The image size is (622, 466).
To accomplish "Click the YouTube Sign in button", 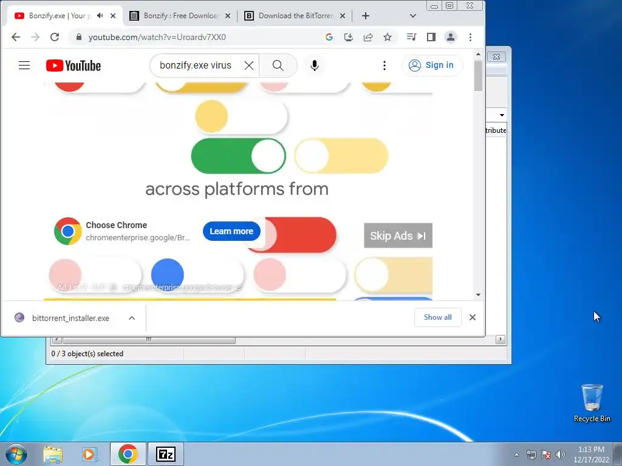I will click(x=432, y=66).
